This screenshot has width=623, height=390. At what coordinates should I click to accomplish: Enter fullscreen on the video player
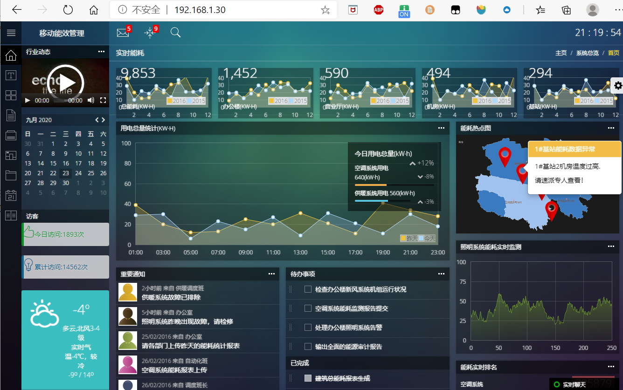pyautogui.click(x=103, y=100)
